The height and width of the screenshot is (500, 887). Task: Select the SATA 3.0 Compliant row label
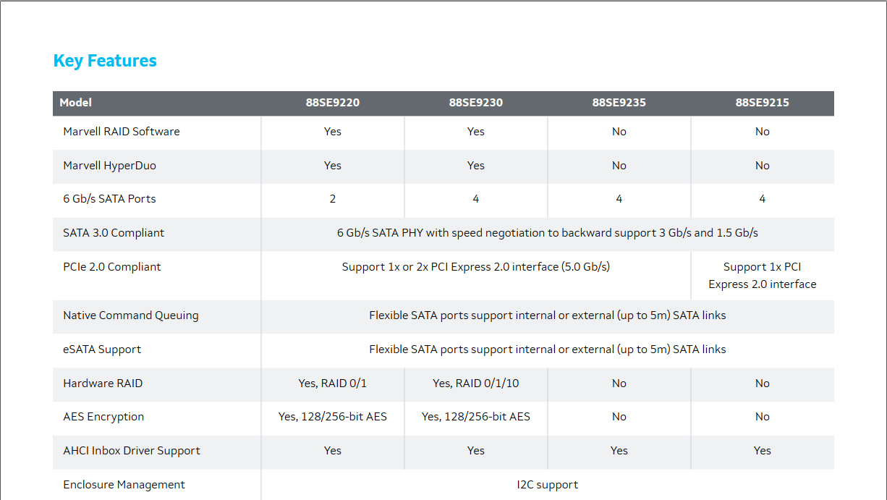[114, 233]
